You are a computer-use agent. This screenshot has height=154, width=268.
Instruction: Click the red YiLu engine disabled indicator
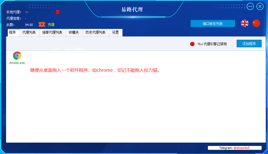(192, 44)
